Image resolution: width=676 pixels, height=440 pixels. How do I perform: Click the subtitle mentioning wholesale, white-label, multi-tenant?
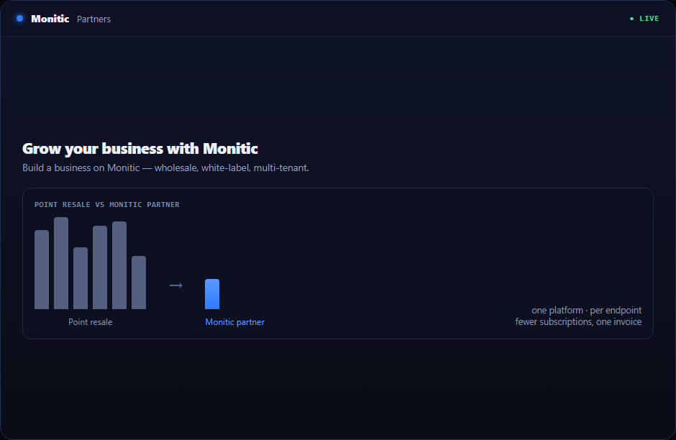pyautogui.click(x=165, y=168)
